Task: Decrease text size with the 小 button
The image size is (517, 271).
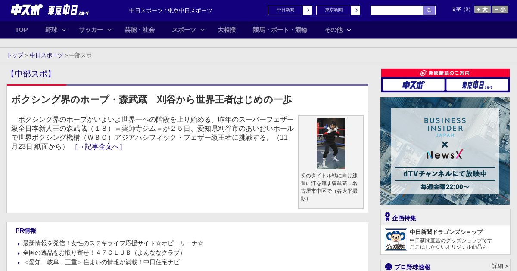Action: pyautogui.click(x=500, y=9)
